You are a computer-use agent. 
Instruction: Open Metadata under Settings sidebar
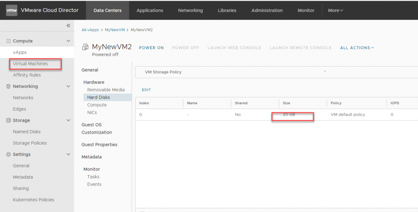[23, 177]
